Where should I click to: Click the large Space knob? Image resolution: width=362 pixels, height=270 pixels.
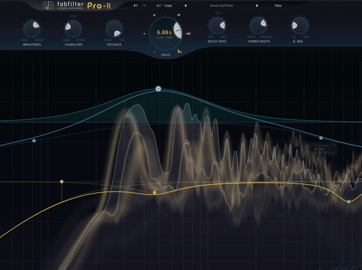[165, 34]
